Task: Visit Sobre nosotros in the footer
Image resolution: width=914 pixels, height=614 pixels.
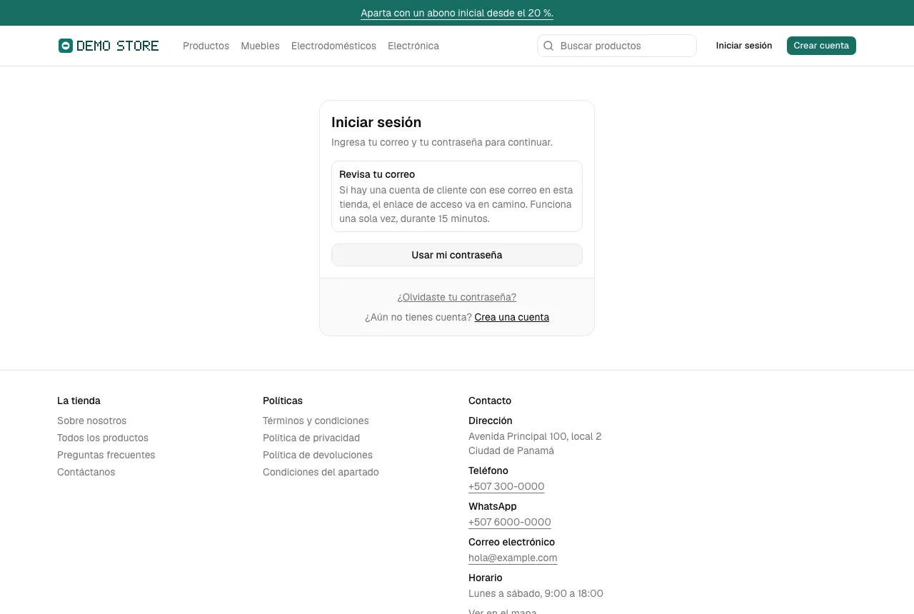Action: [91, 421]
